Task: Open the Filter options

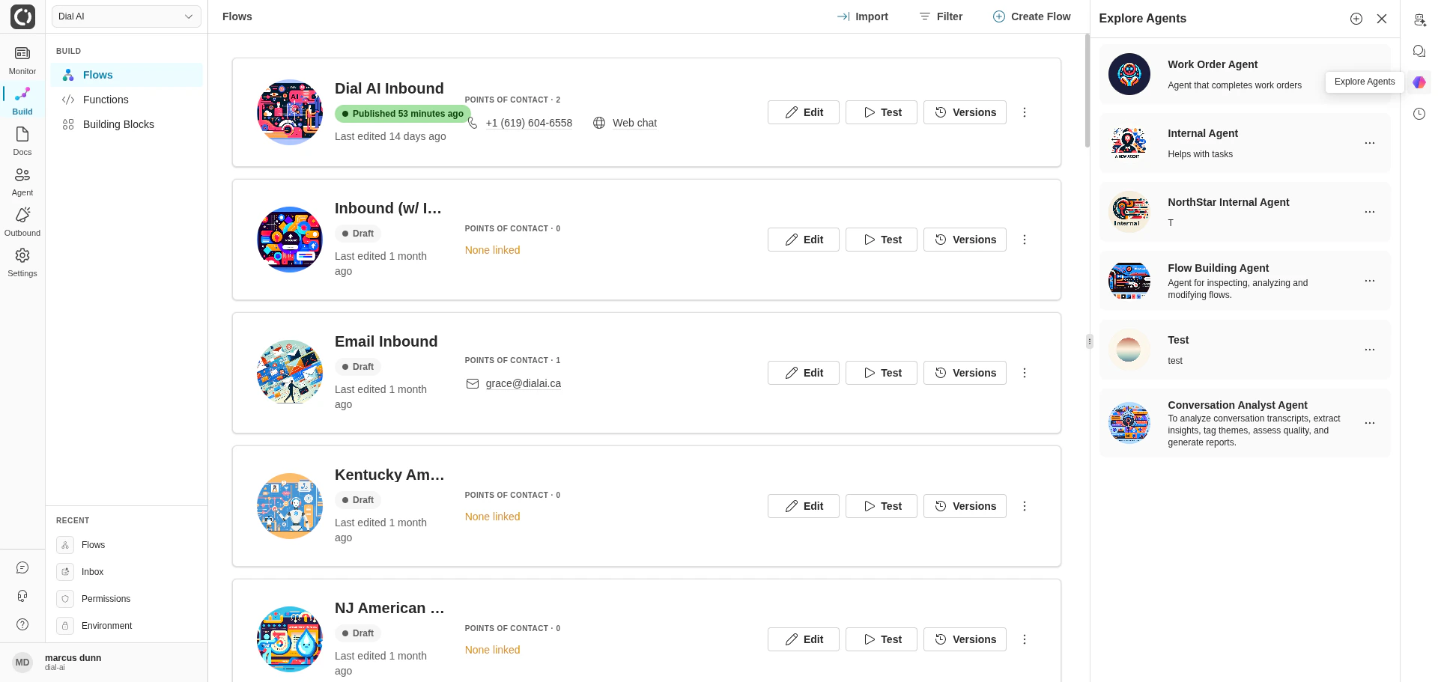Action: click(941, 16)
